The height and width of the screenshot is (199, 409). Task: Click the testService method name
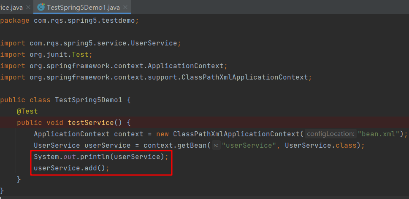91,122
